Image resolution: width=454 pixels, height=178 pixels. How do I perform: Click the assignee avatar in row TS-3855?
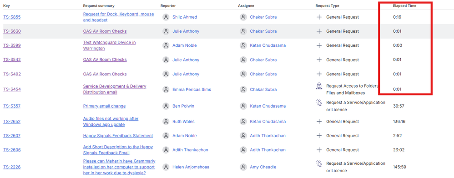pos(243,17)
